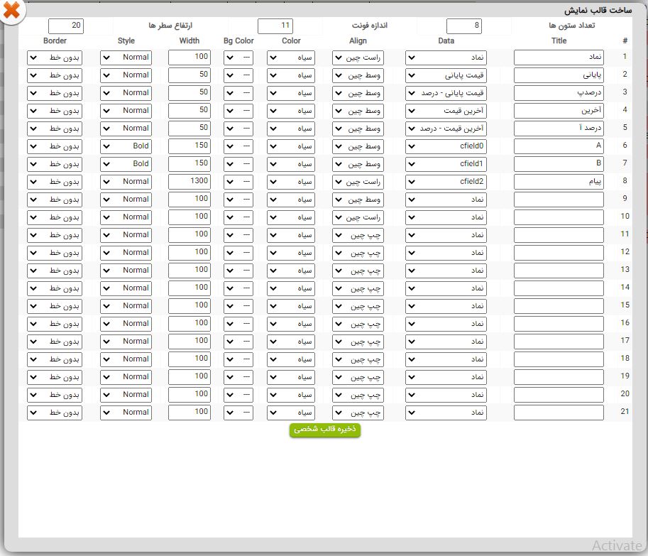Click the اندازه فونت font size field

275,26
